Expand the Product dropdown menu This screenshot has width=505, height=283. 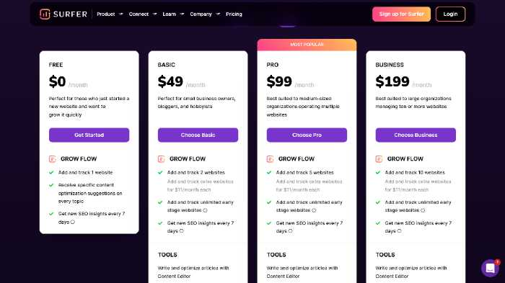(110, 14)
